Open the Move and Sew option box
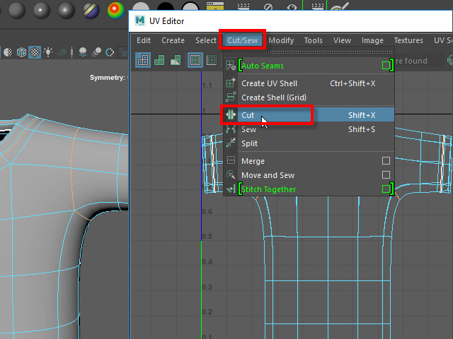Screen dimensions: 453x339 (x=386, y=175)
